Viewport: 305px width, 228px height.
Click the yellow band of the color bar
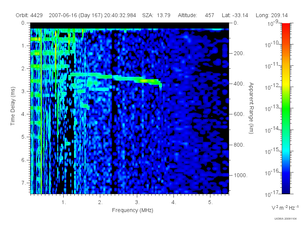[286, 83]
